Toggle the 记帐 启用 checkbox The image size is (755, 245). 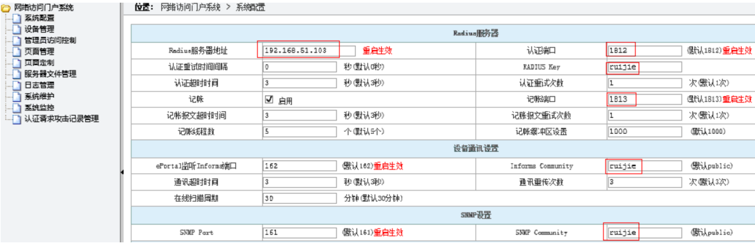[269, 100]
